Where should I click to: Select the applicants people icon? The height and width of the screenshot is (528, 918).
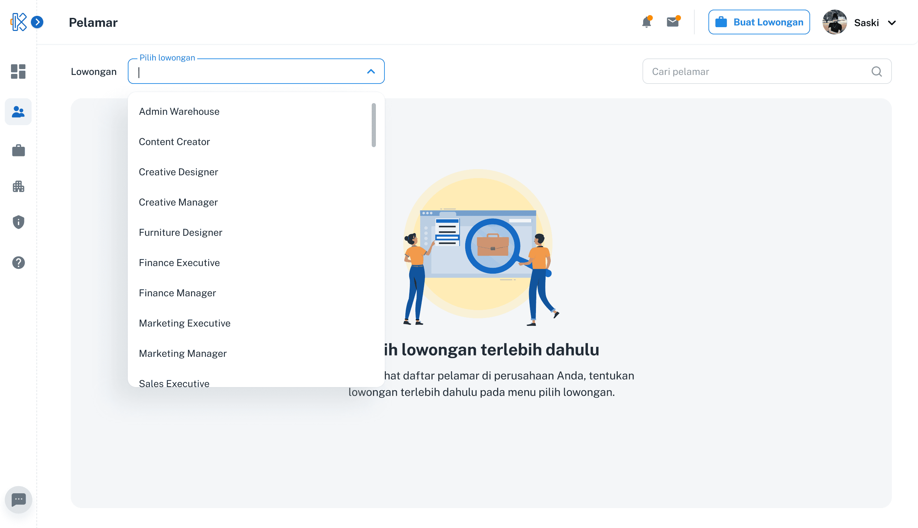coord(18,112)
